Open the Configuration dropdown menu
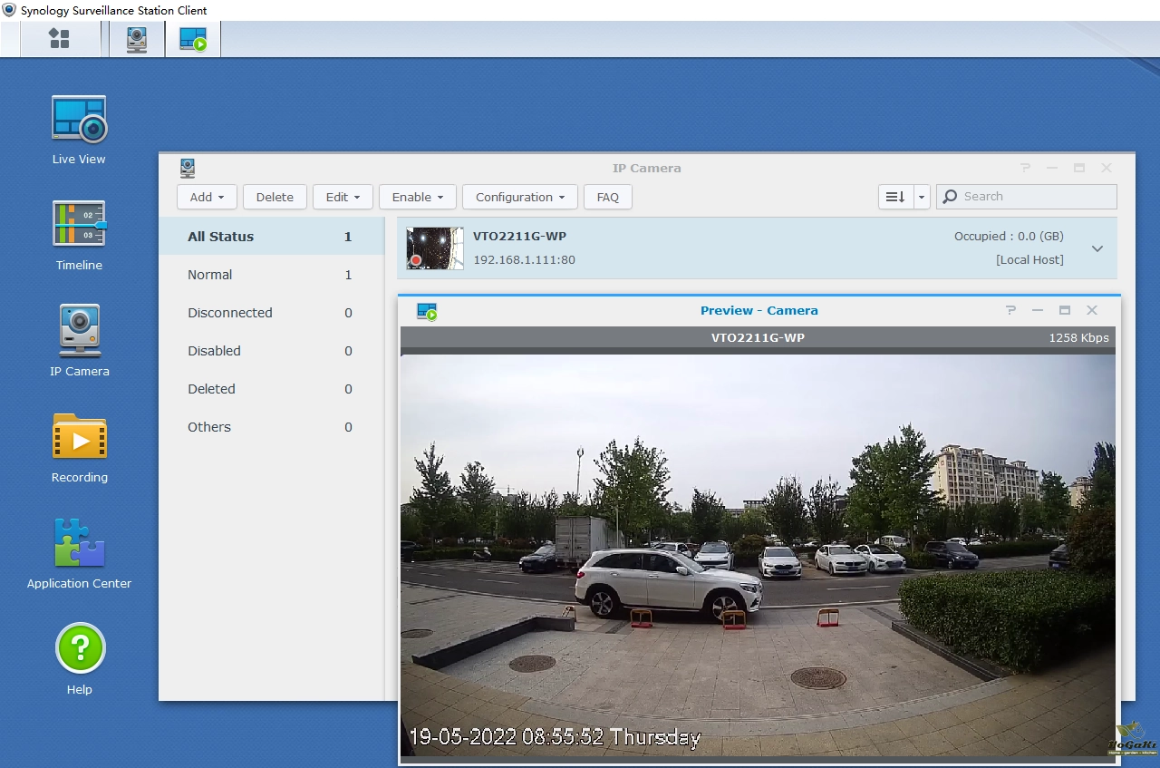The image size is (1160, 768). tap(520, 197)
